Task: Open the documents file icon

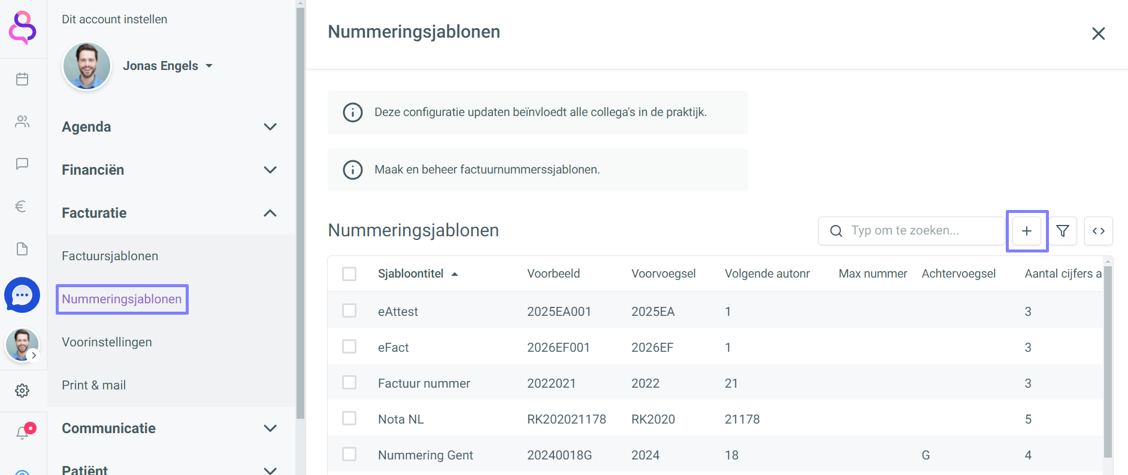Action: (x=22, y=249)
